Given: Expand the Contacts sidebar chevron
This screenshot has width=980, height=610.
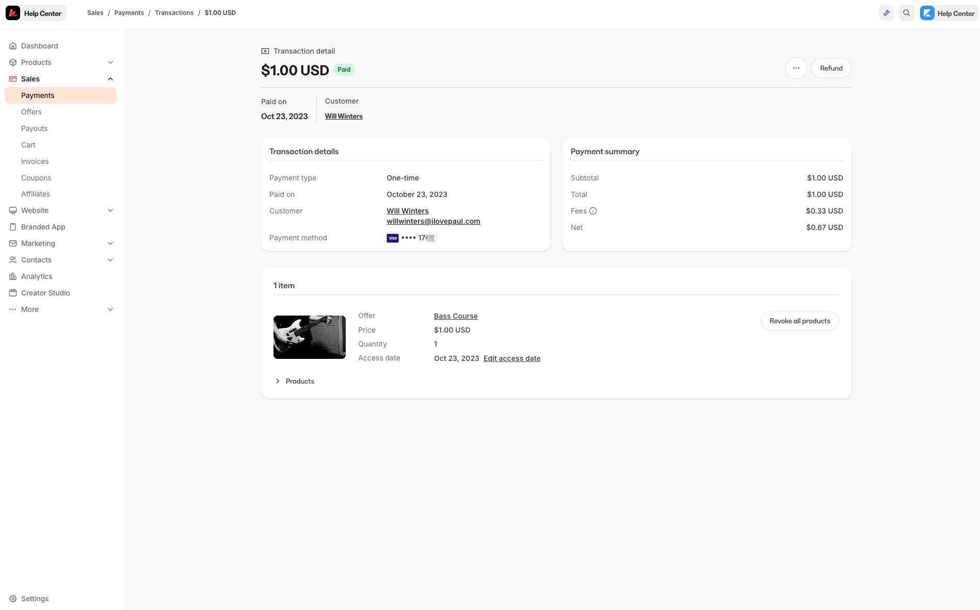Looking at the screenshot, I should 110,260.
